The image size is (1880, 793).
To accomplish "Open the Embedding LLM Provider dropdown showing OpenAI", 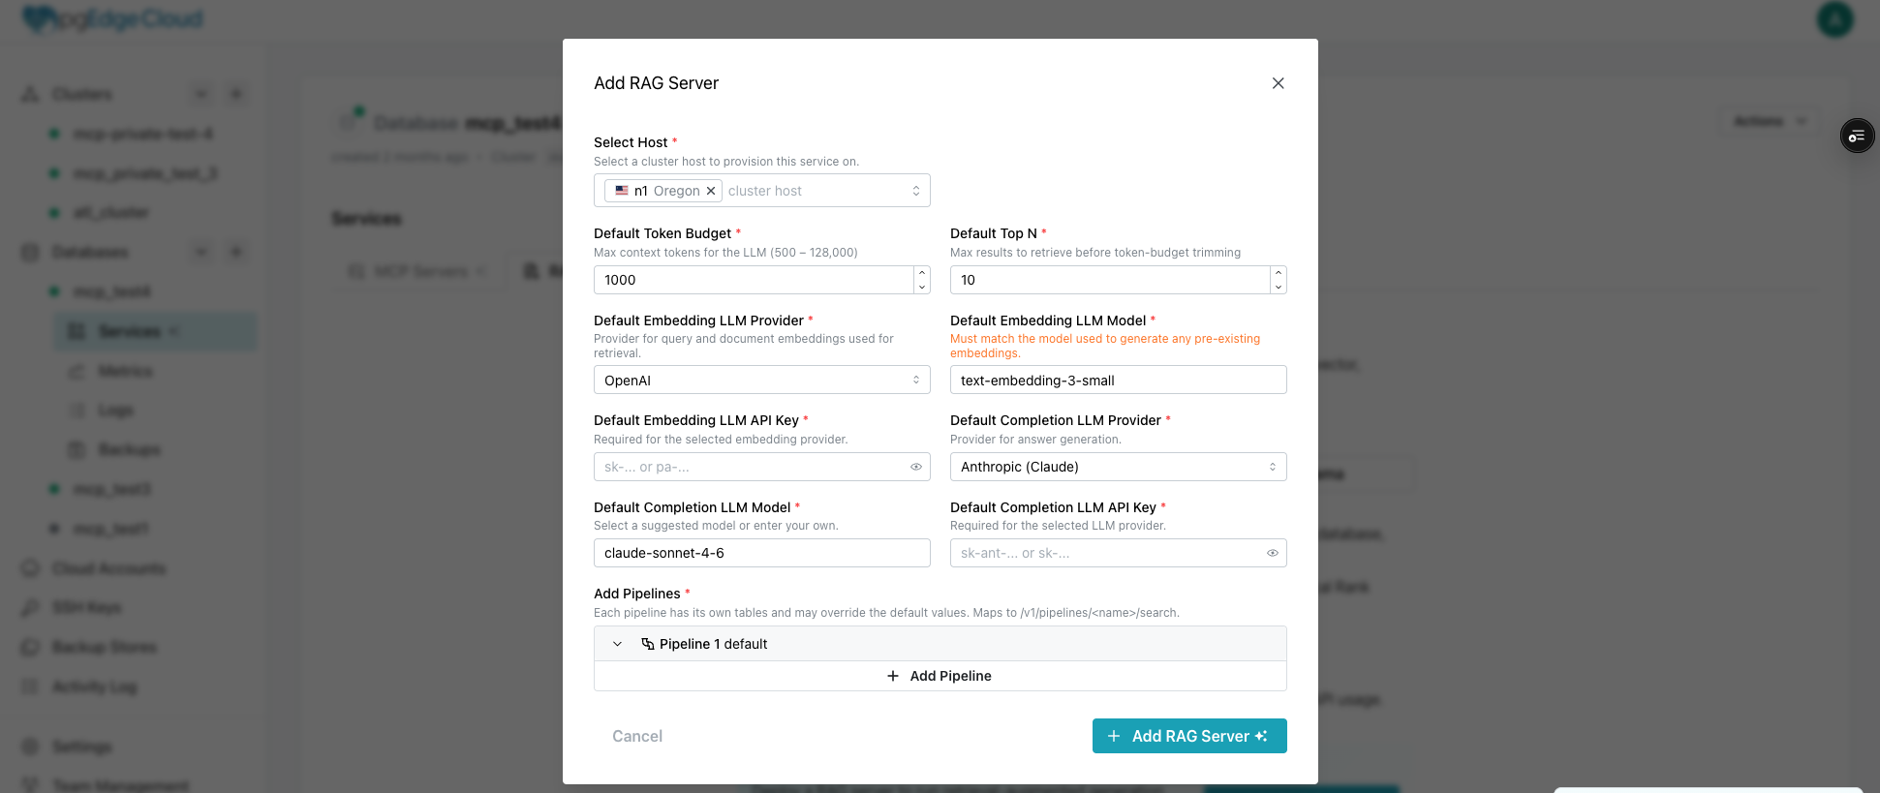I will [x=761, y=381].
